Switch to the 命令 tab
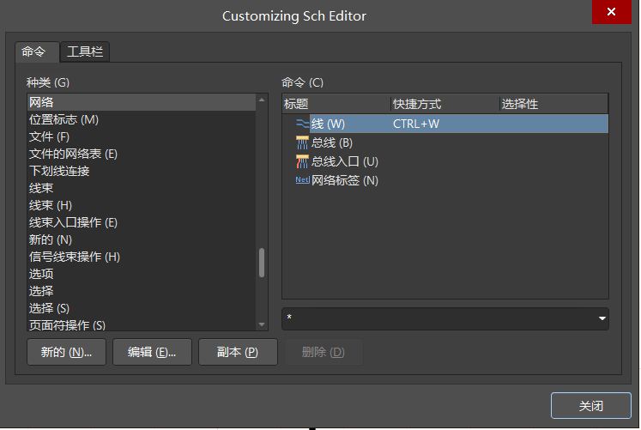 pos(33,51)
